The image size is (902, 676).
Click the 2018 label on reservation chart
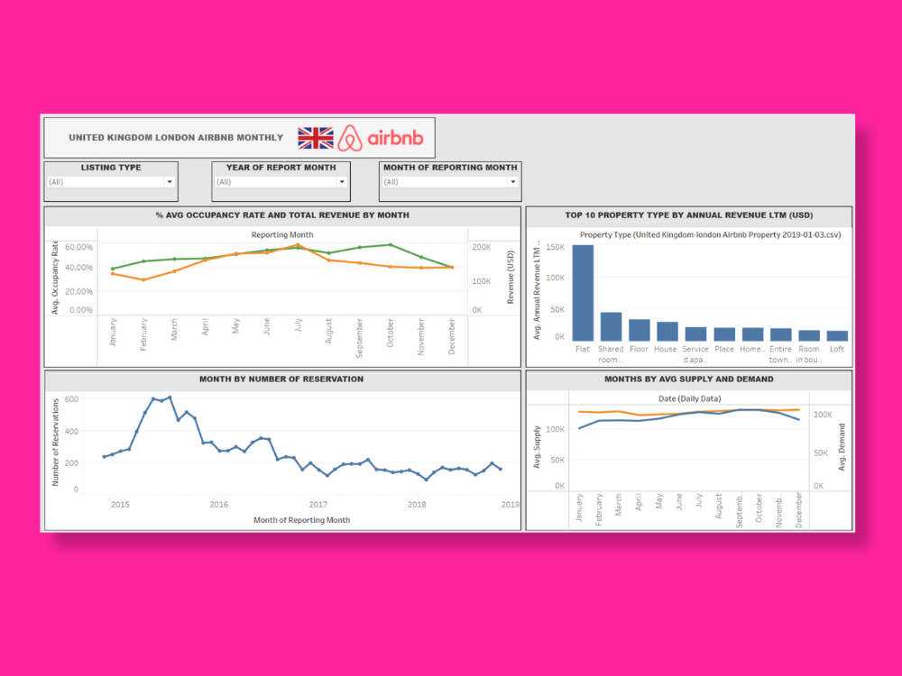pos(417,504)
